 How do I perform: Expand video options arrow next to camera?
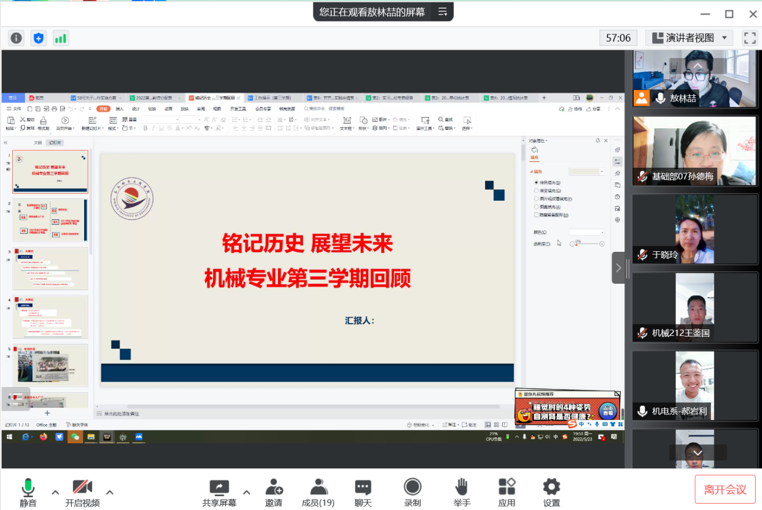coord(109,493)
